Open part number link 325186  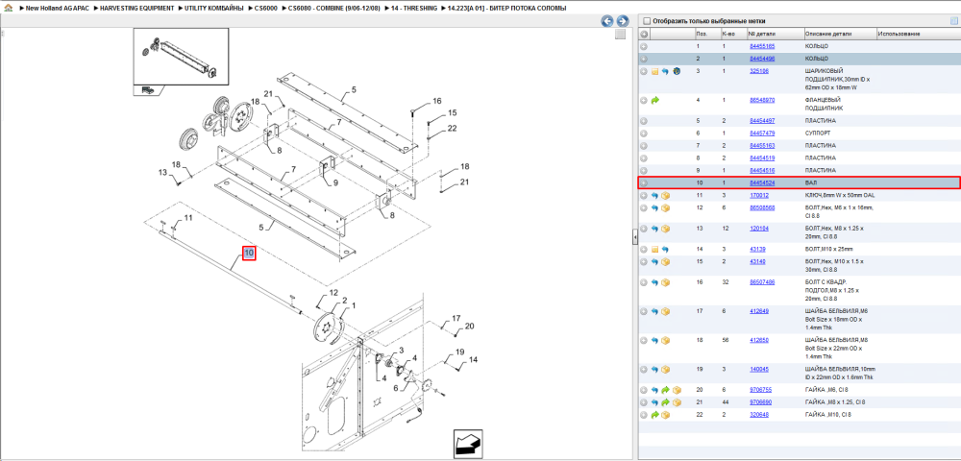coord(759,71)
